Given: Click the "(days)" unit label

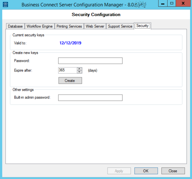Looking at the screenshot, I should pyautogui.click(x=92, y=71).
